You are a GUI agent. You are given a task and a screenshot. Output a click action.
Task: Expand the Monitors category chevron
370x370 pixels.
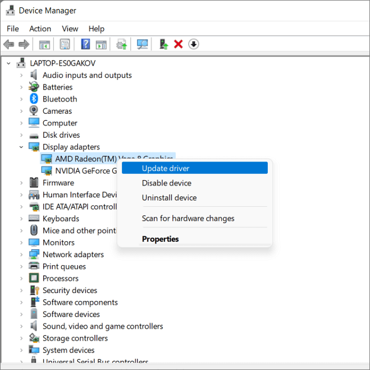coord(21,243)
